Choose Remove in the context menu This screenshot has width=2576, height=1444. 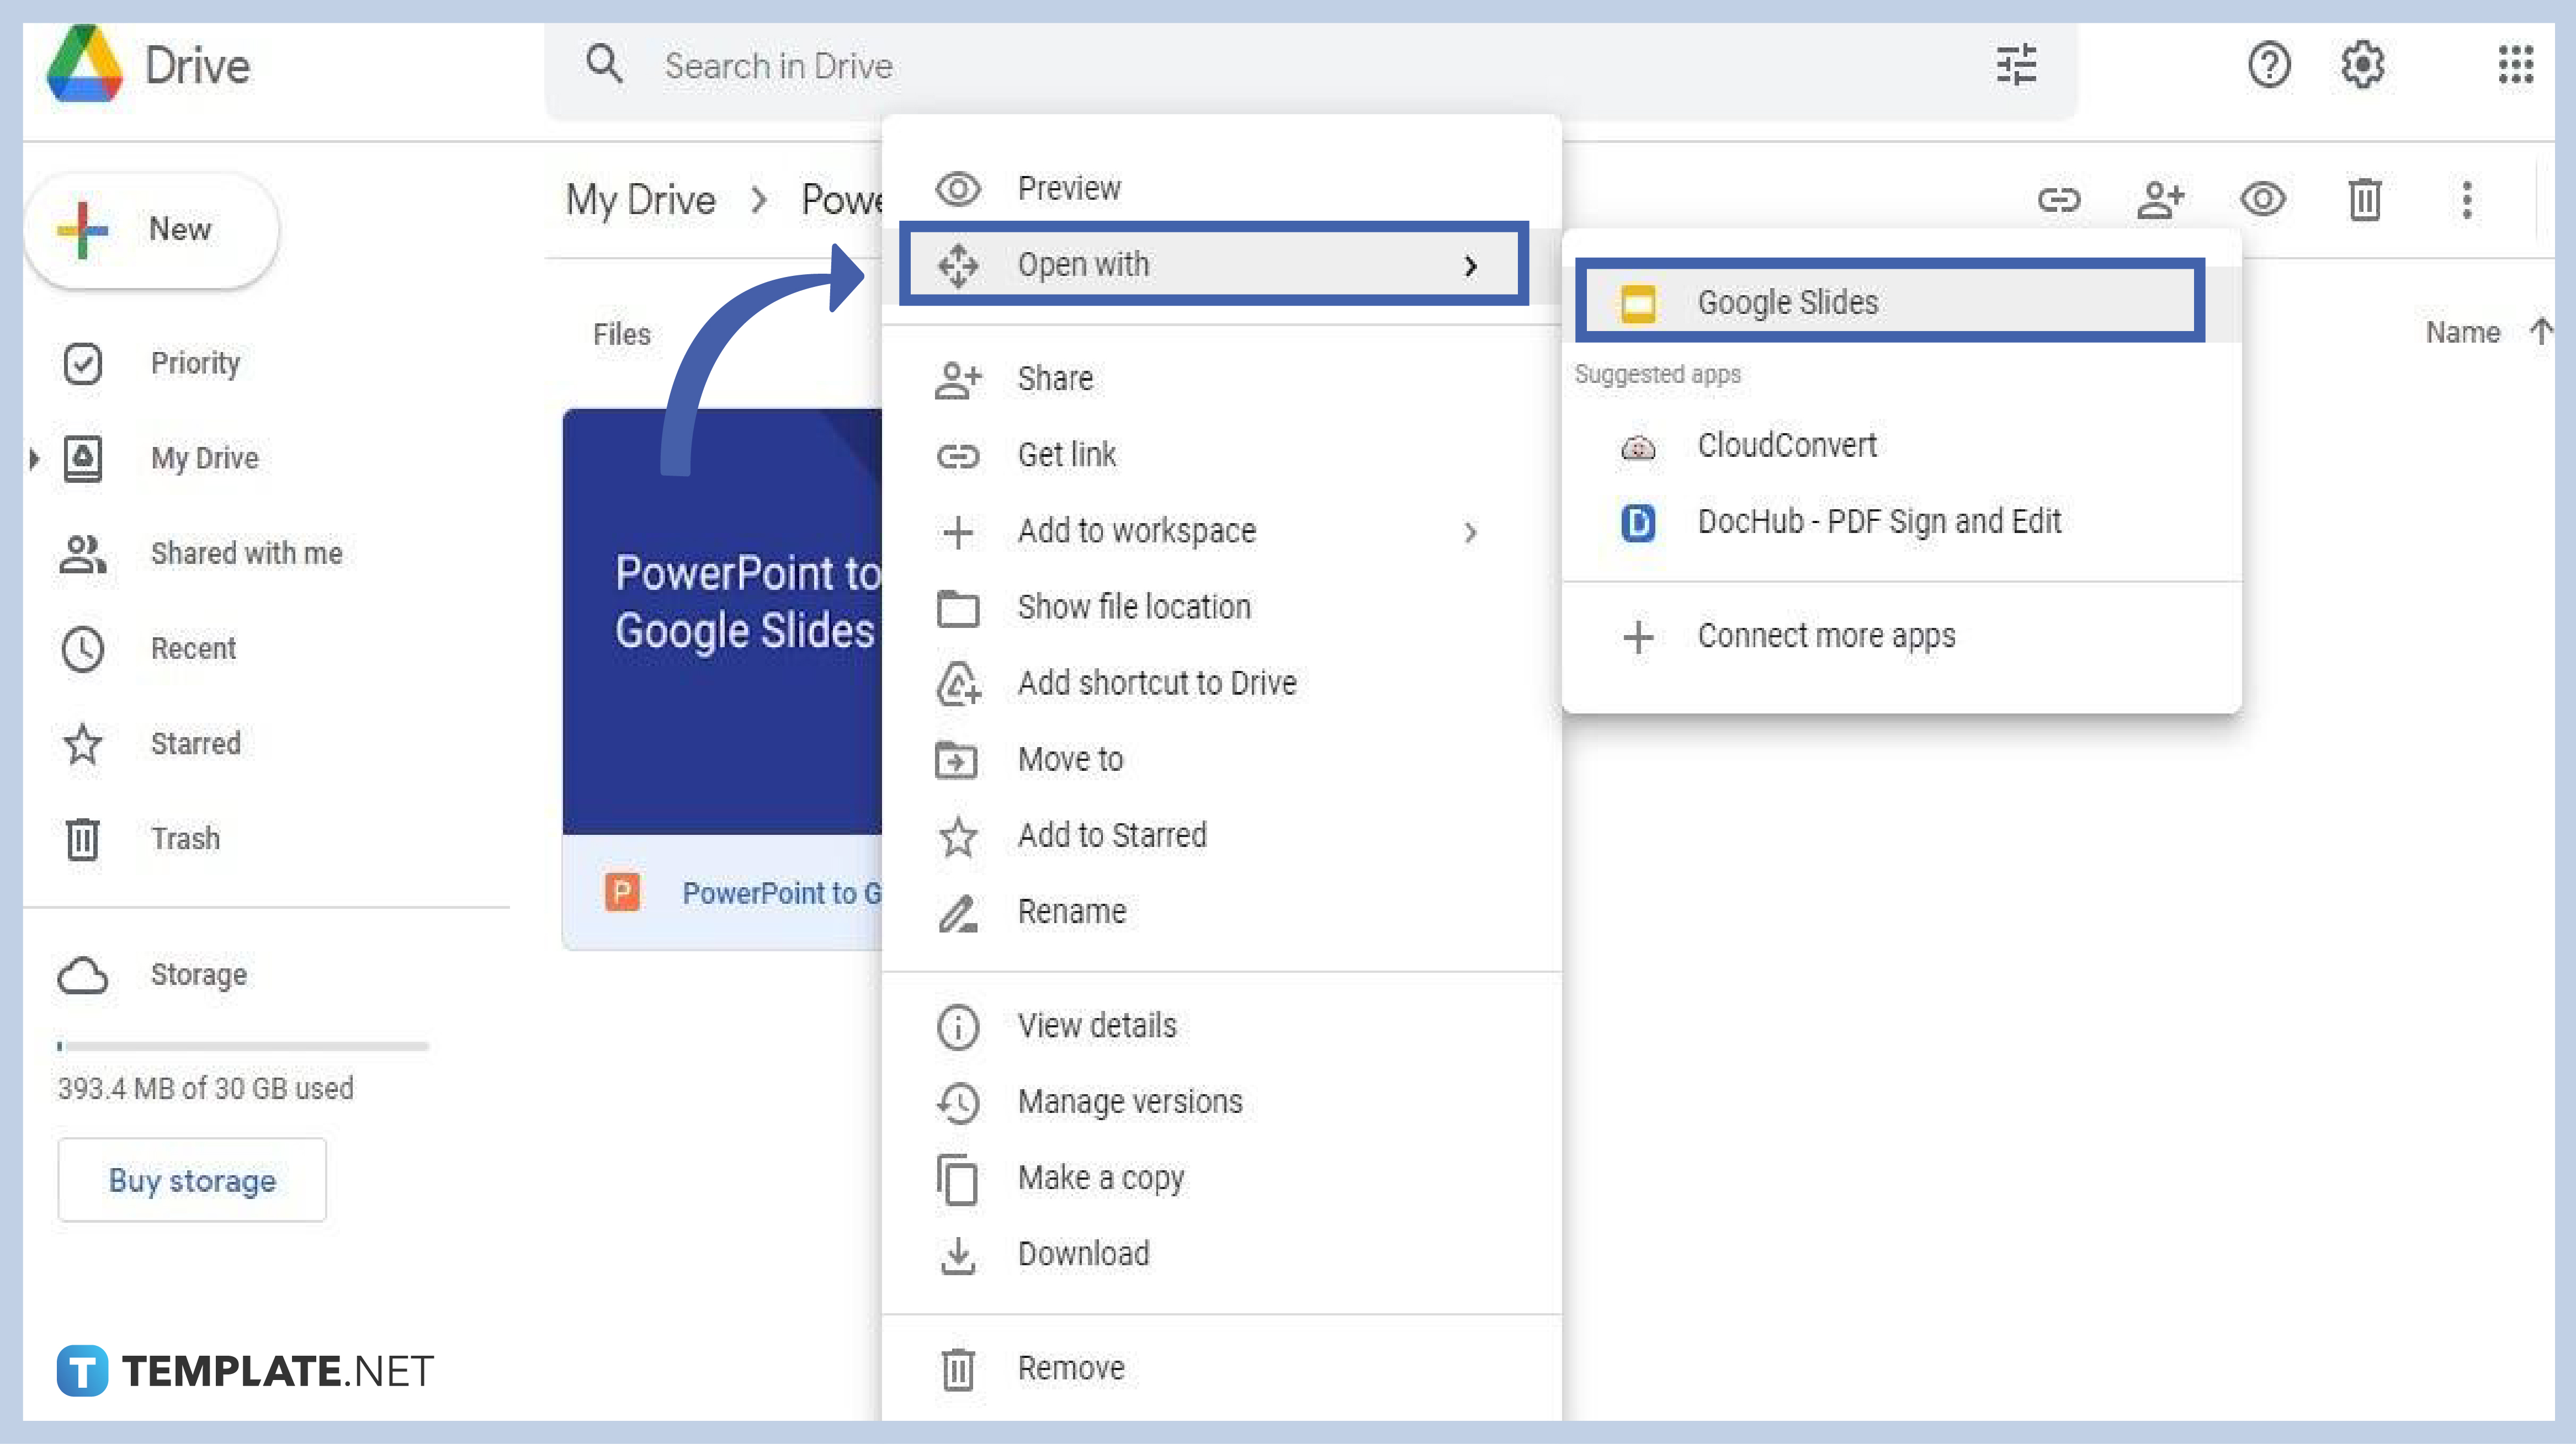[x=1221, y=1367]
